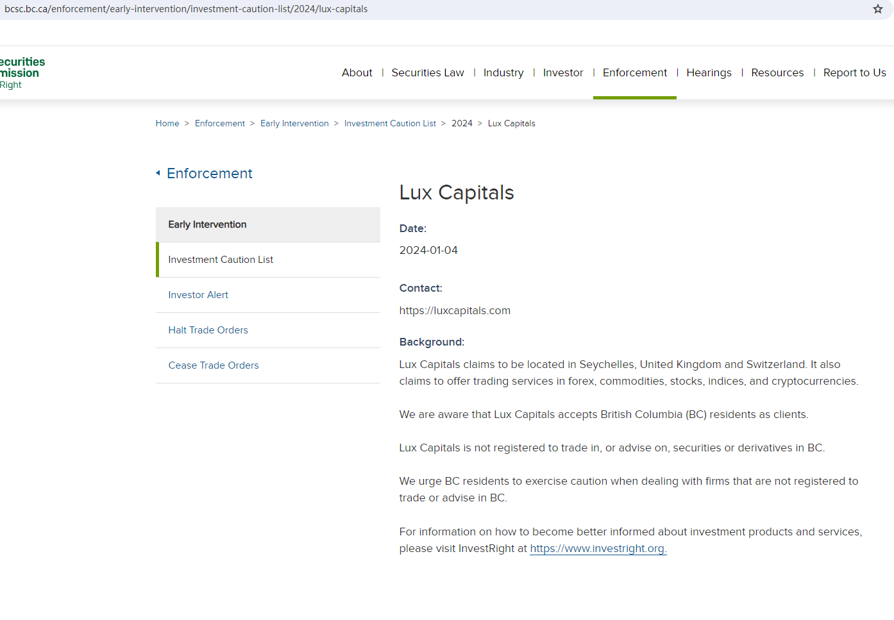Viewport: 894px width, 620px height.
Task: Visit the investright.org link
Action: [598, 548]
